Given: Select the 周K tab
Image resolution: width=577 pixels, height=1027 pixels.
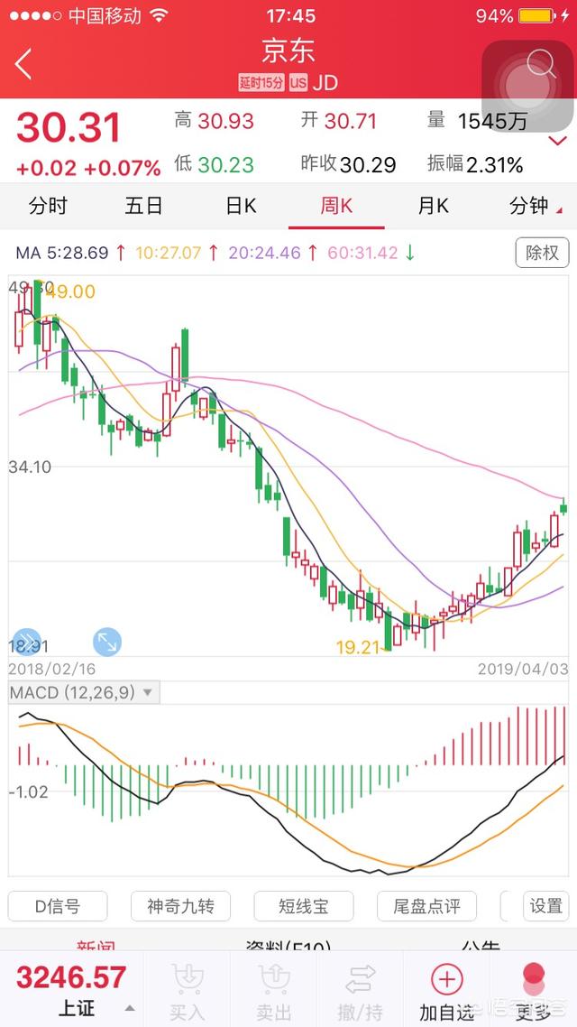Looking at the screenshot, I should pos(336,206).
